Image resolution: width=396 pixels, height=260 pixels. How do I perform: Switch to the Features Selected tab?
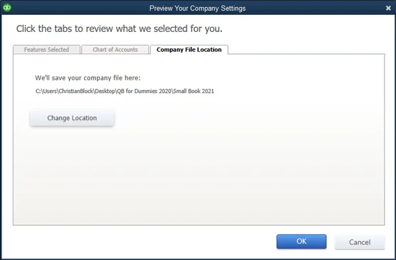(47, 50)
